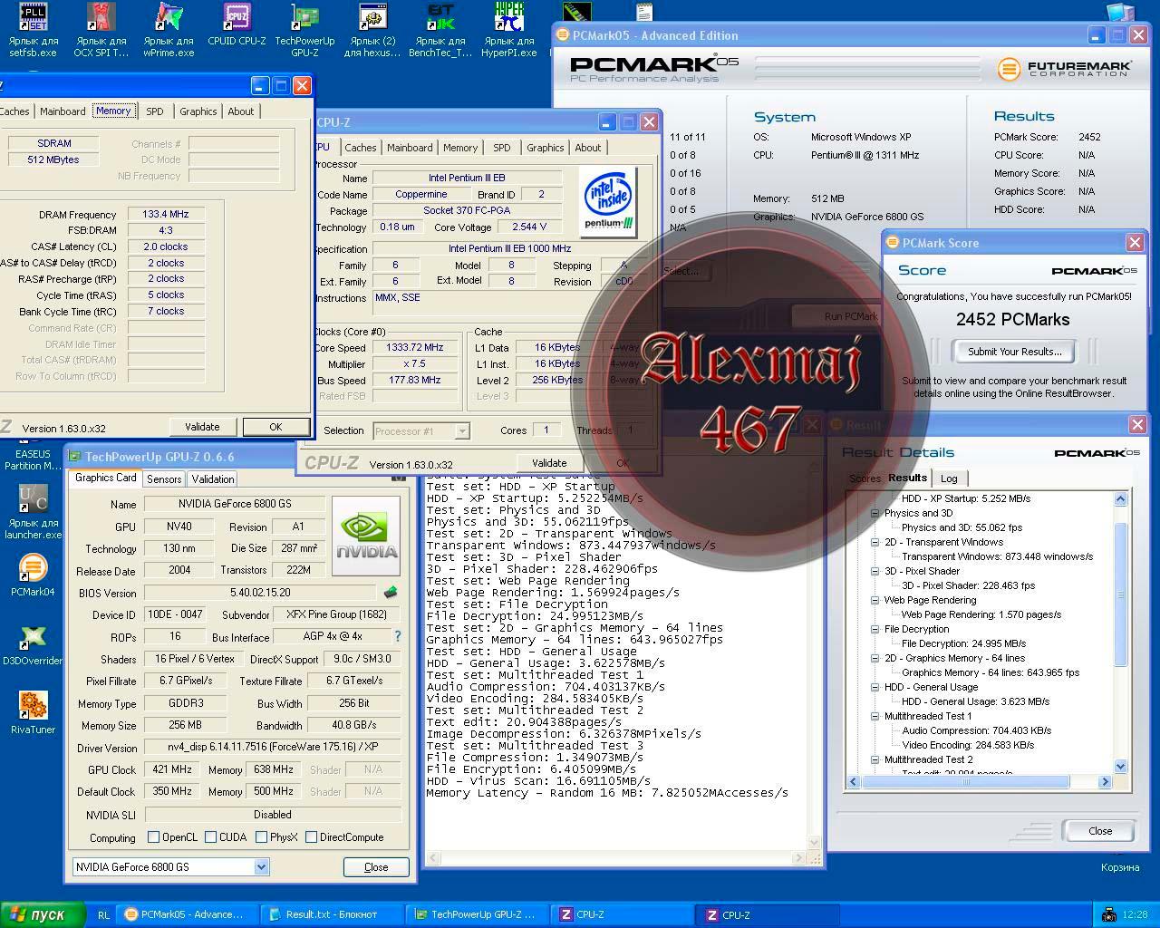Collapse the Web Page Rendering node
Screen dimensions: 1160x928
(x=875, y=600)
